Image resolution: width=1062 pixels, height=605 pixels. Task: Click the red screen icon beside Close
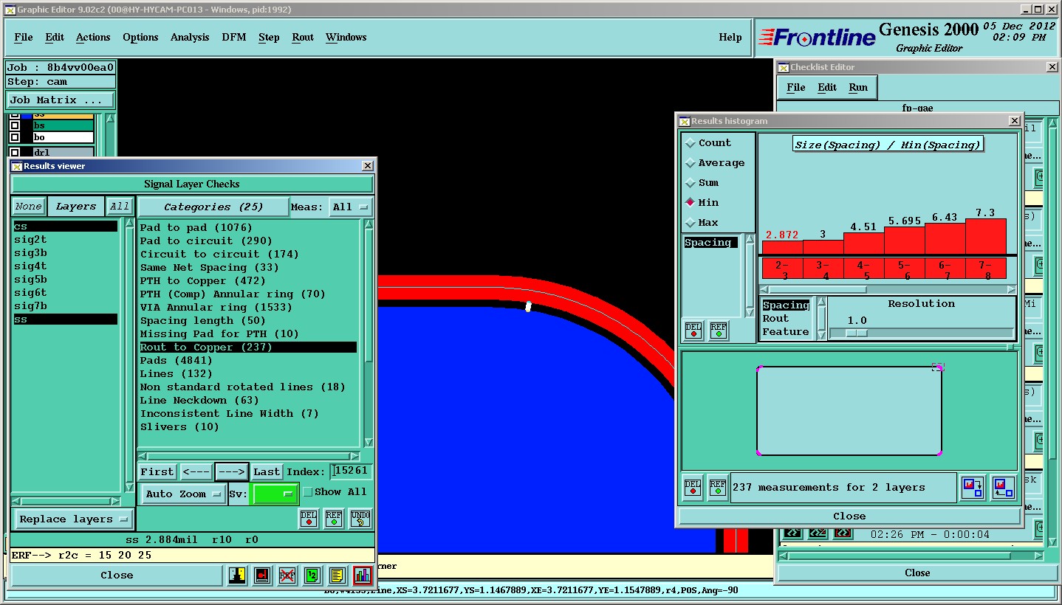(262, 575)
